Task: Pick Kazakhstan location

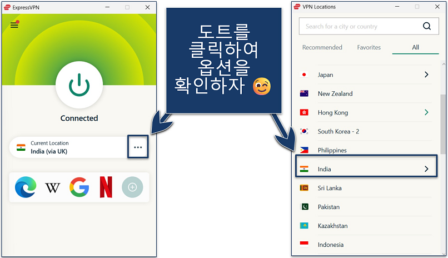Action: click(x=366, y=225)
